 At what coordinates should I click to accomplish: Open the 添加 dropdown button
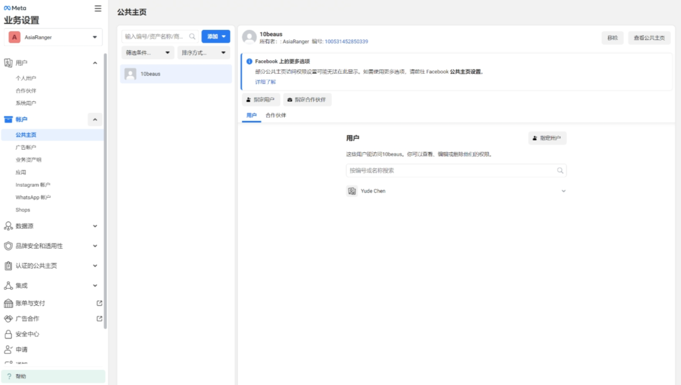[x=216, y=37]
